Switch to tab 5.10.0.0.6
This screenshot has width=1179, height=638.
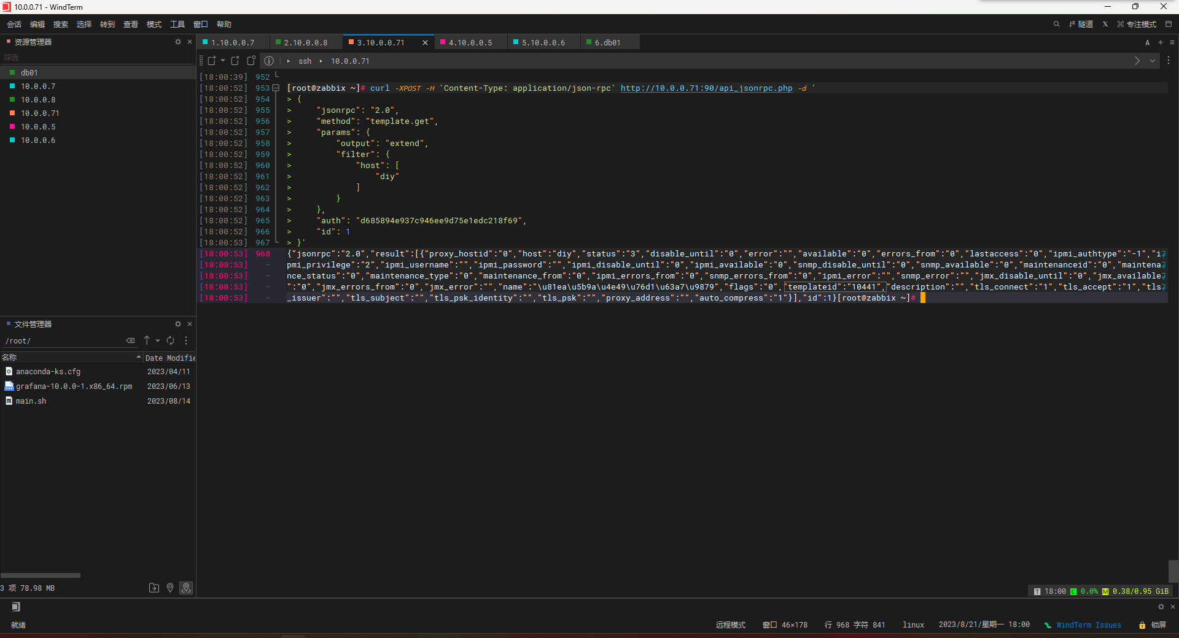click(543, 42)
